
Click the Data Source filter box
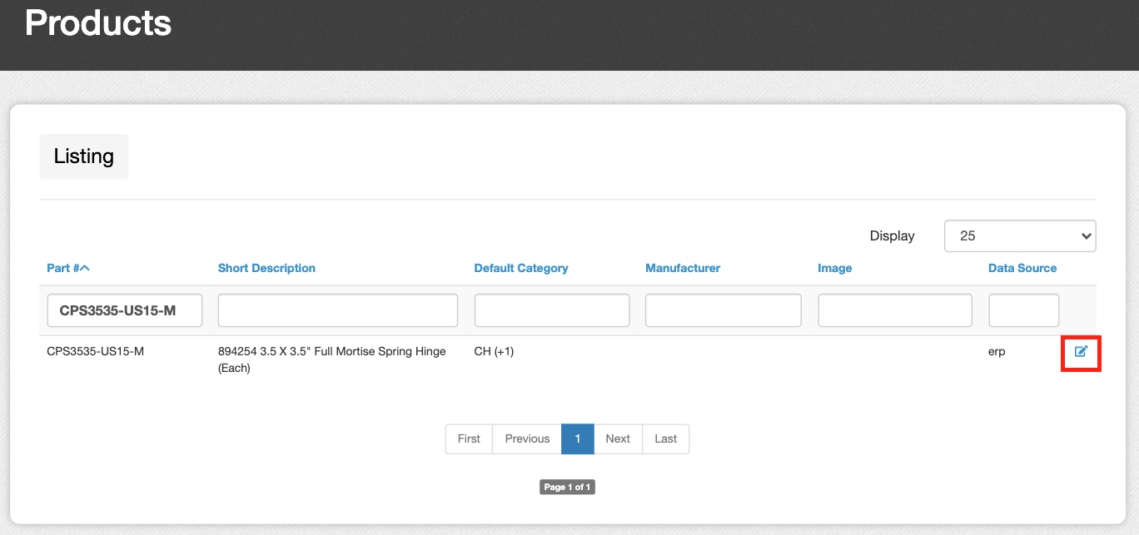[1023, 310]
